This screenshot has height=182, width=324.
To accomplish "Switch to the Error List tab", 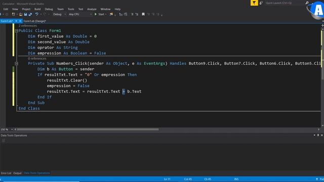I will click(6, 173).
